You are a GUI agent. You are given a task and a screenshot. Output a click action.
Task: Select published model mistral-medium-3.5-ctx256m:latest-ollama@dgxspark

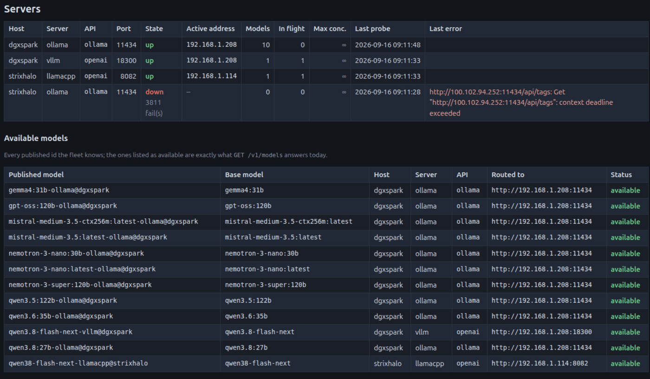[x=104, y=222]
